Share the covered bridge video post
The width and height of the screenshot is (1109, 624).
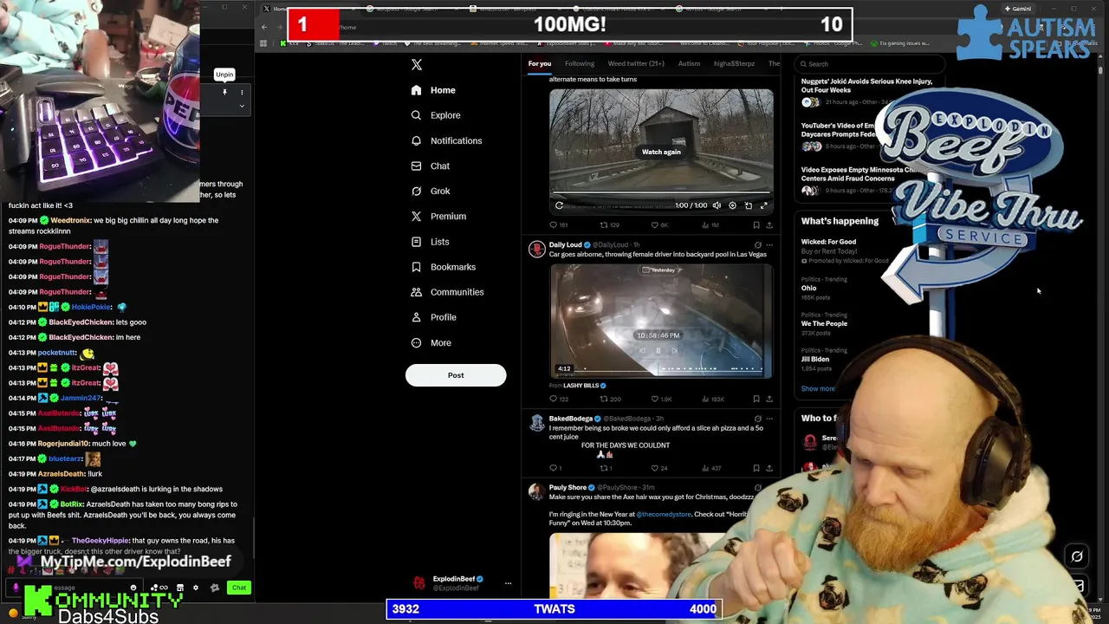tap(769, 225)
